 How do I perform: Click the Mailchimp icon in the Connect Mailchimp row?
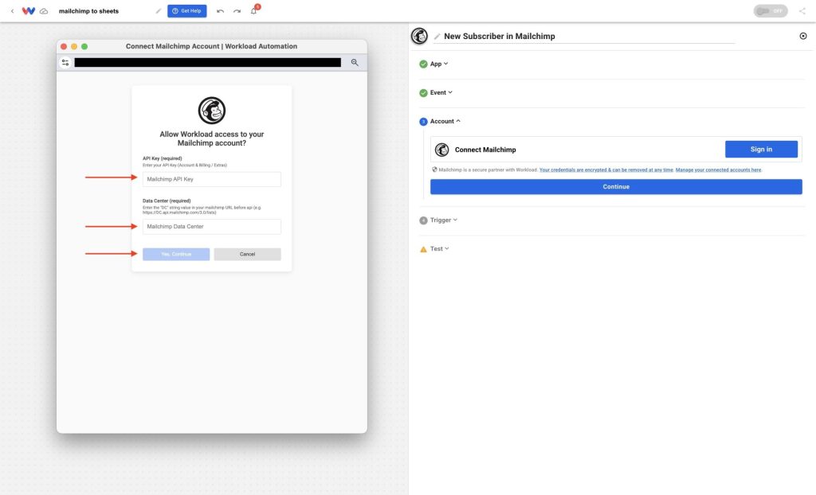[441, 150]
